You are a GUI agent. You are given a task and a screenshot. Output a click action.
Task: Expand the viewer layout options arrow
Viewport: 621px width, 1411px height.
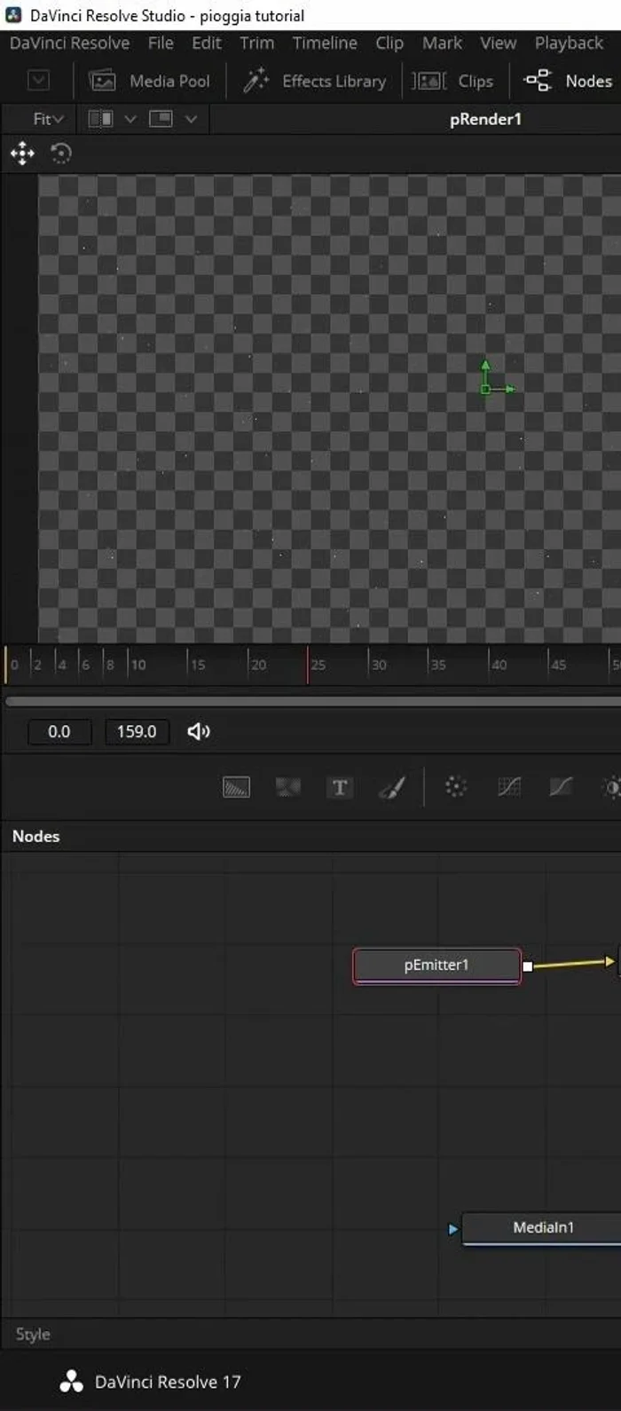tap(191, 119)
